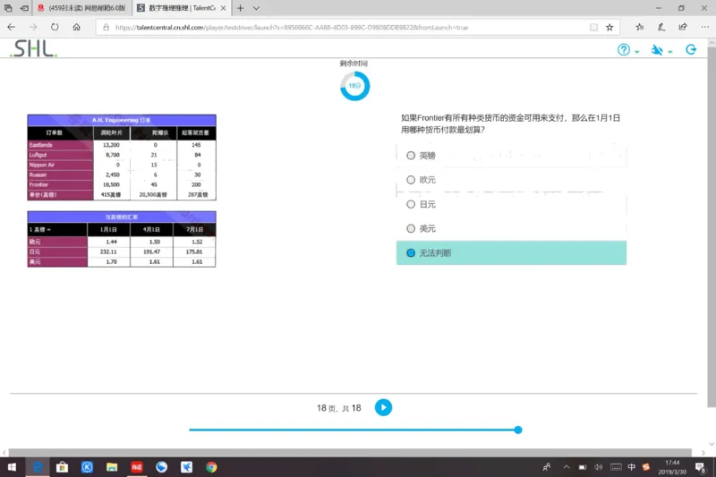716x477 pixels.
Task: Open the help question-mark icon
Action: click(x=623, y=50)
